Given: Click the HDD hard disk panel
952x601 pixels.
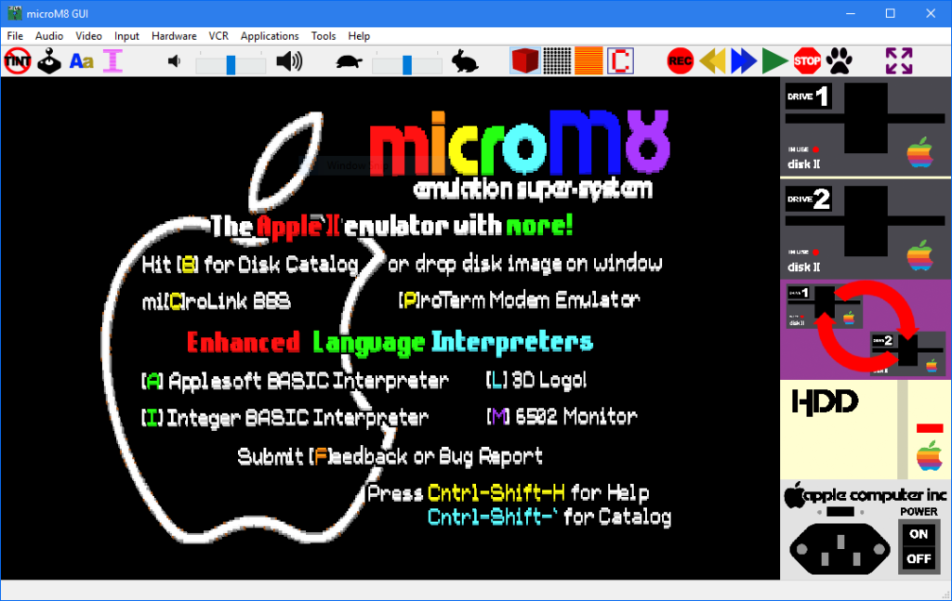Looking at the screenshot, I should 866,429.
